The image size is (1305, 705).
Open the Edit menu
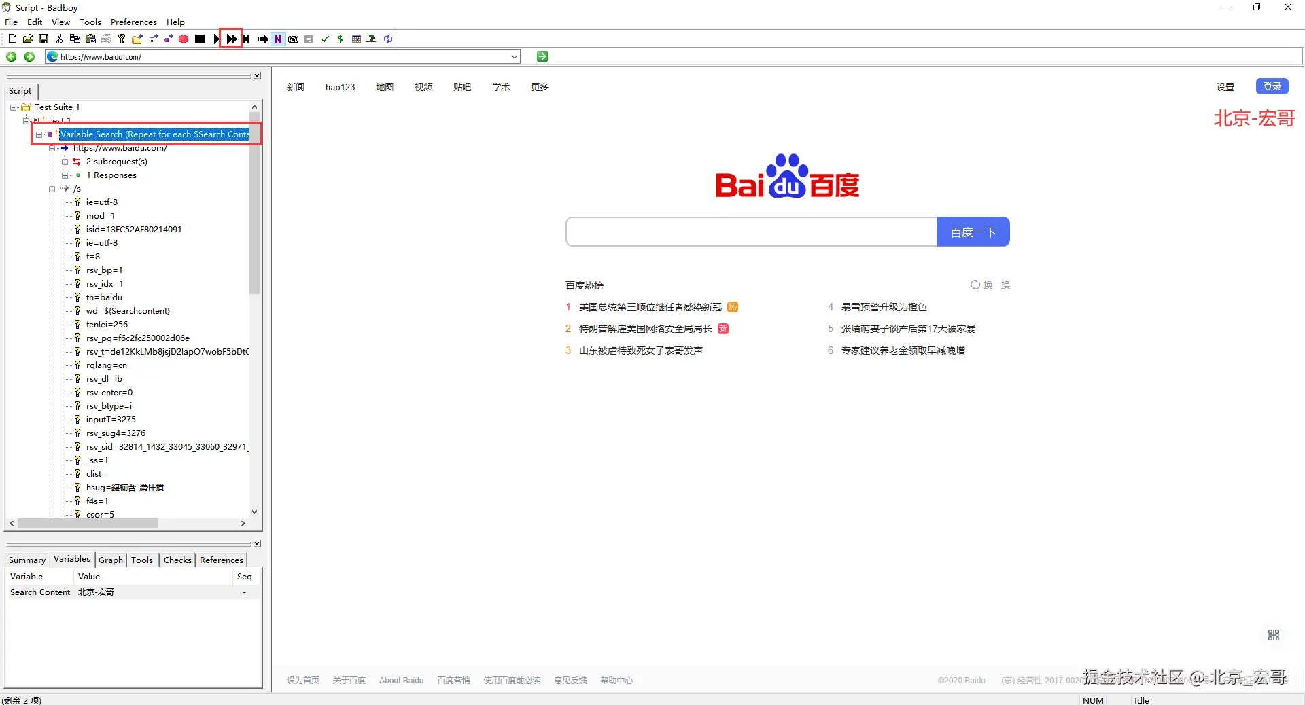[x=35, y=22]
